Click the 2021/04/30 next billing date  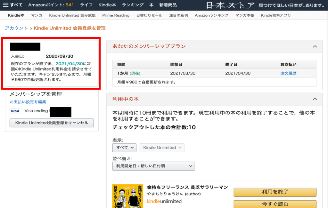coord(69,64)
